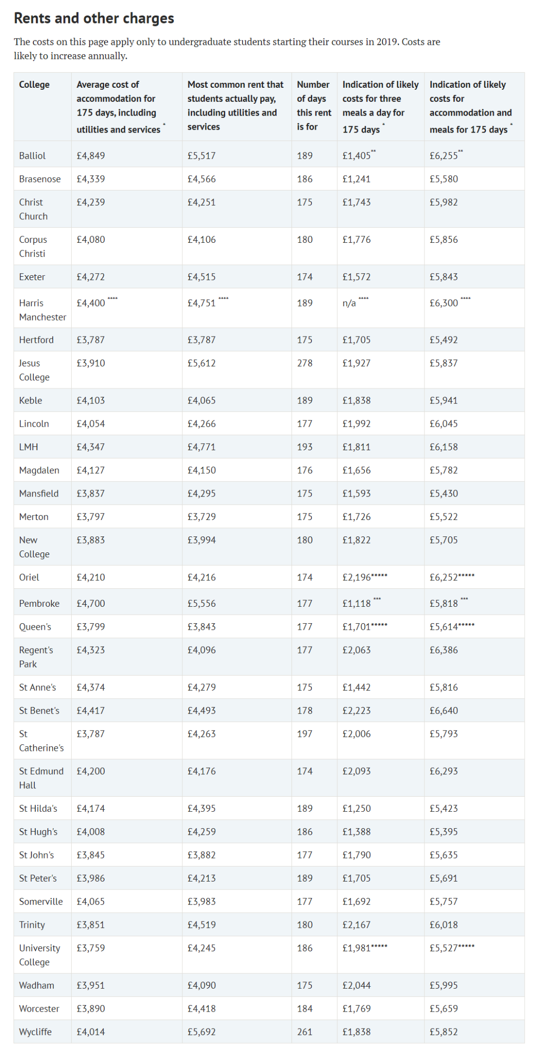Click the Regent's Park college cell
The image size is (538, 1055).
pos(36,657)
